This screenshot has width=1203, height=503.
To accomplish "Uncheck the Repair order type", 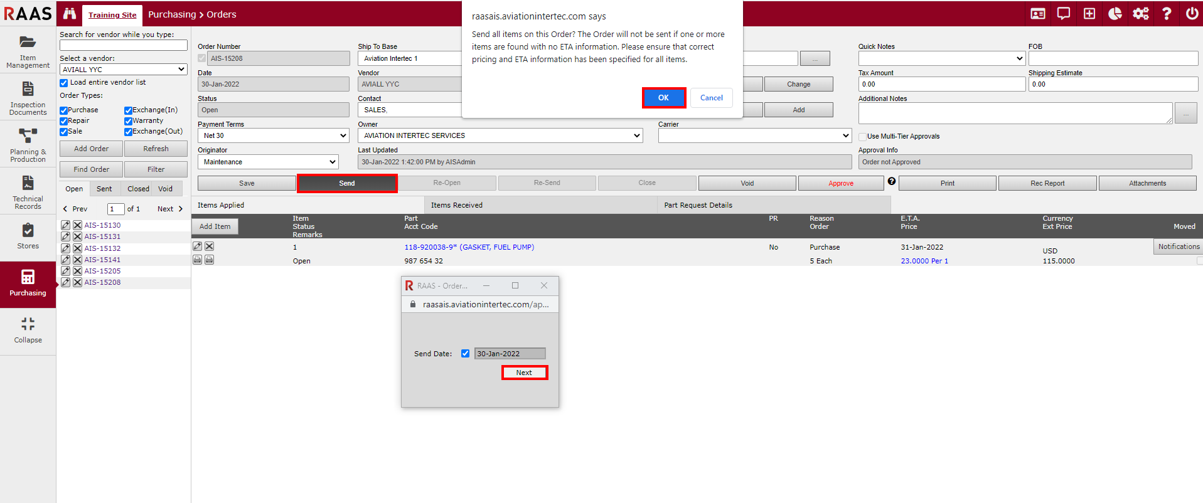I will [64, 121].
